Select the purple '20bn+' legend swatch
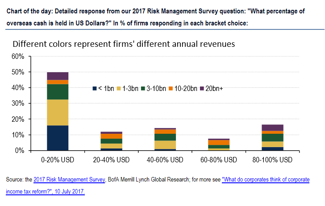 click(203, 88)
